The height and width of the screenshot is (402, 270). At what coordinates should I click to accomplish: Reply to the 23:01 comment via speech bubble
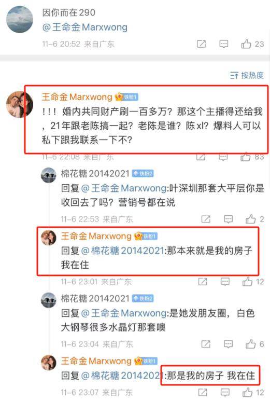[x=225, y=282]
